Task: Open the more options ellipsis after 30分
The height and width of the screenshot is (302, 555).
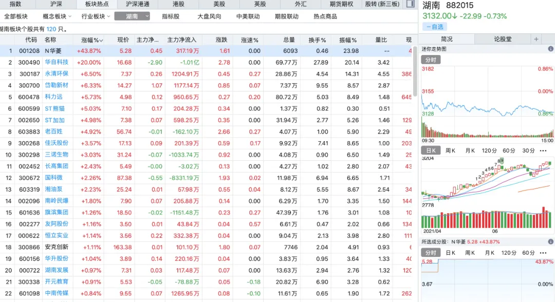Action: coord(544,150)
